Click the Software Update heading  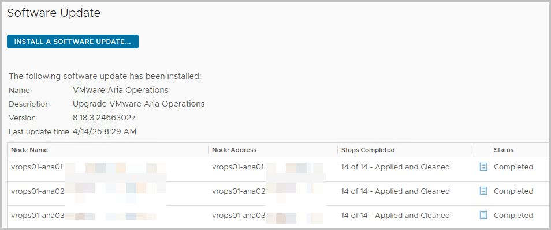[54, 13]
